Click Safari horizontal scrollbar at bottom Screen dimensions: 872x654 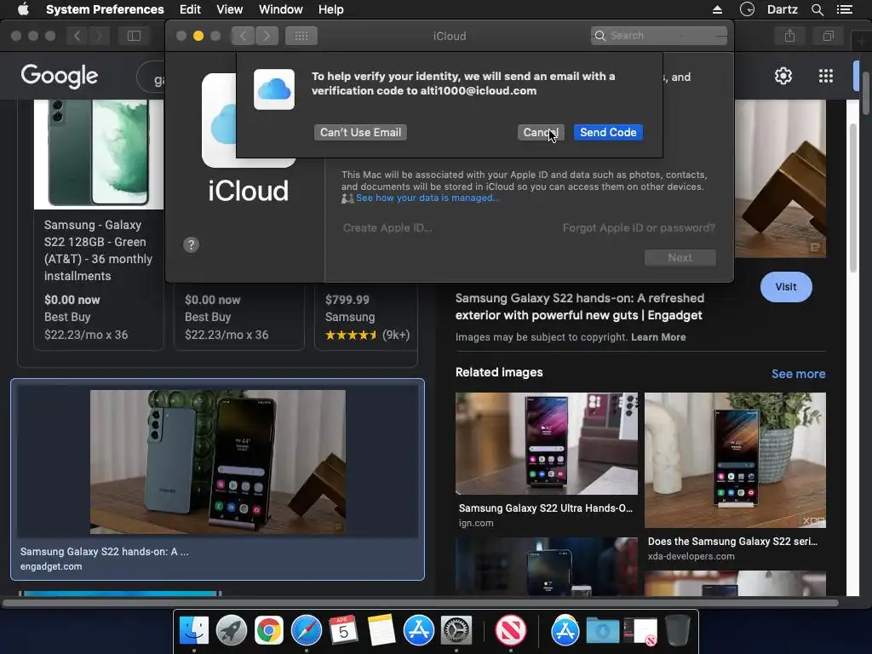[x=421, y=603]
